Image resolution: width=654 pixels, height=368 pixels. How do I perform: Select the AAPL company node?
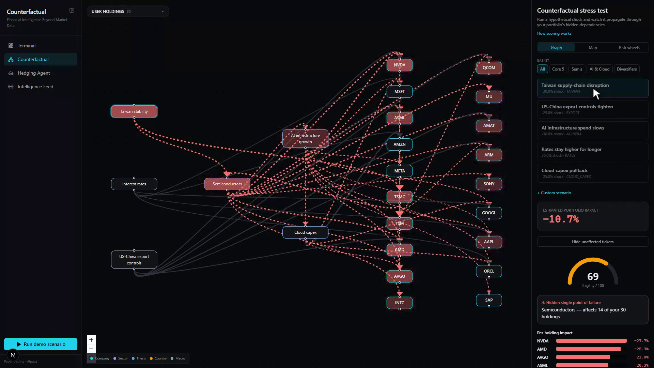(x=489, y=242)
